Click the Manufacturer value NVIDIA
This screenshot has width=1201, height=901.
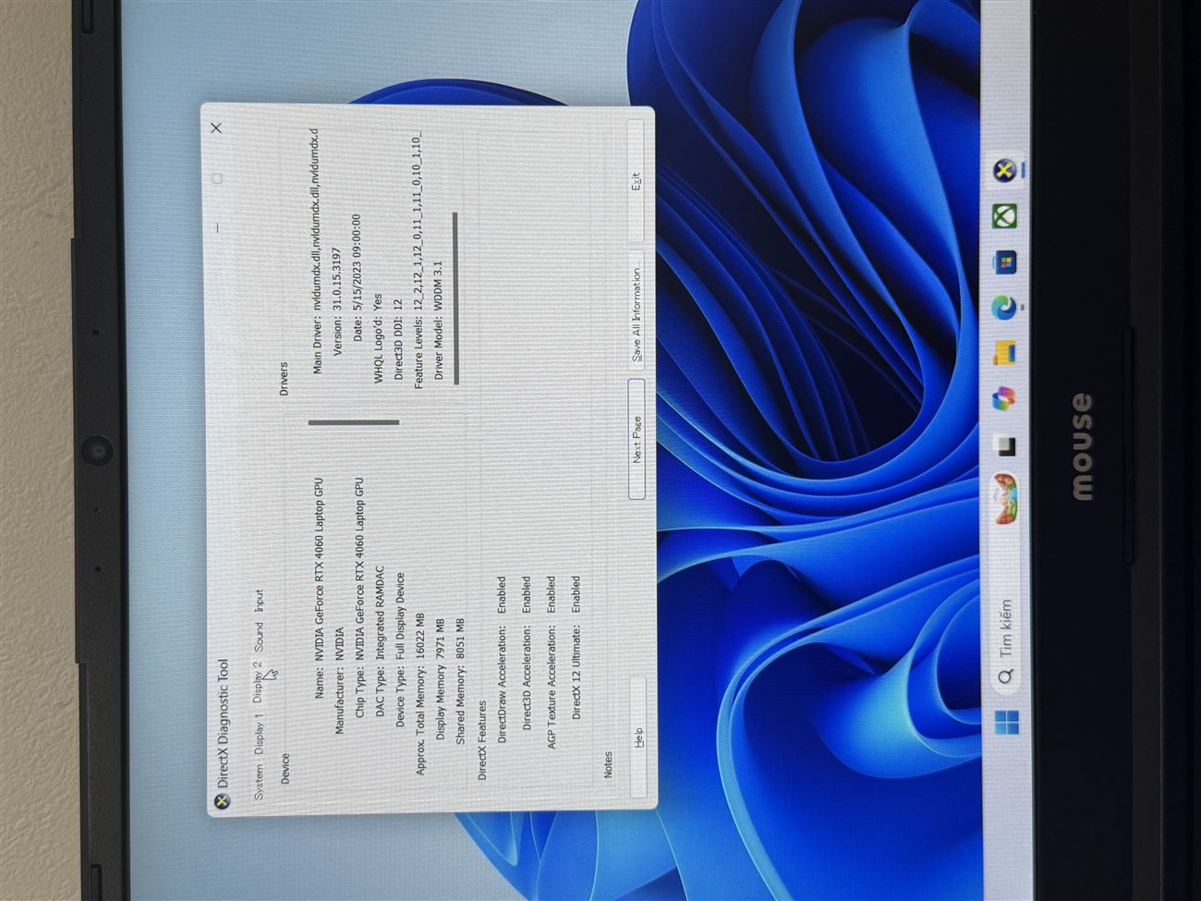click(x=339, y=643)
